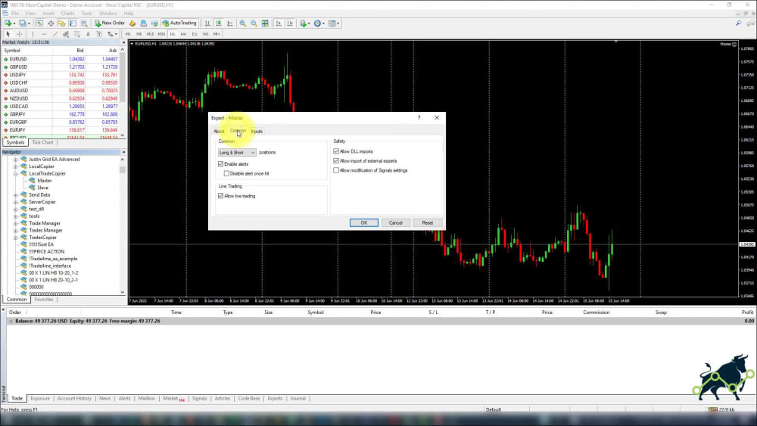This screenshot has width=757, height=426.
Task: Select the vertical line drawing tool
Action: [33, 34]
